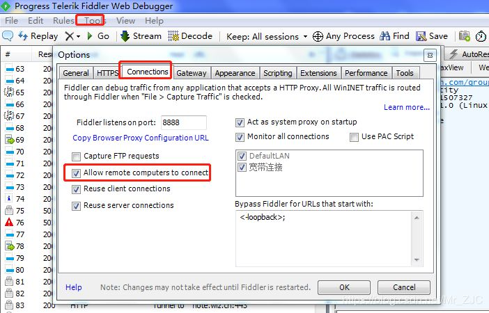Select session 74 with info icon
Image resolution: width=489 pixels, height=313 pixels.
pyautogui.click(x=9, y=199)
